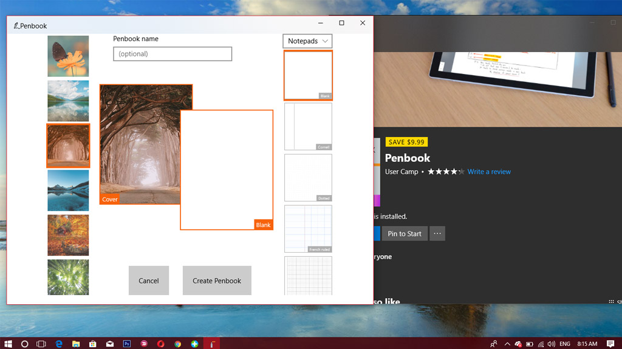Choose the French ruled paper template
Viewport: 622px width, 349px height.
308,228
